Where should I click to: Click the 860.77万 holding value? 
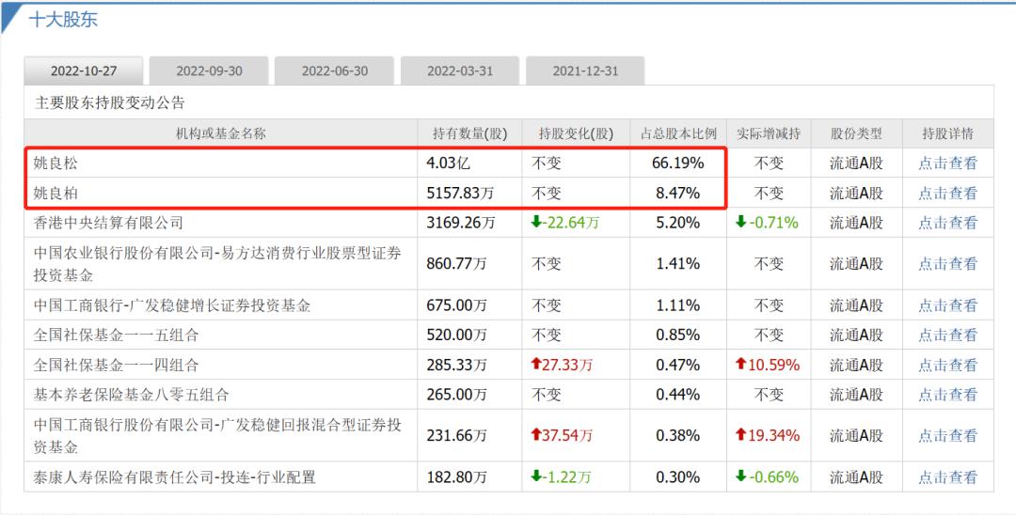(x=456, y=263)
